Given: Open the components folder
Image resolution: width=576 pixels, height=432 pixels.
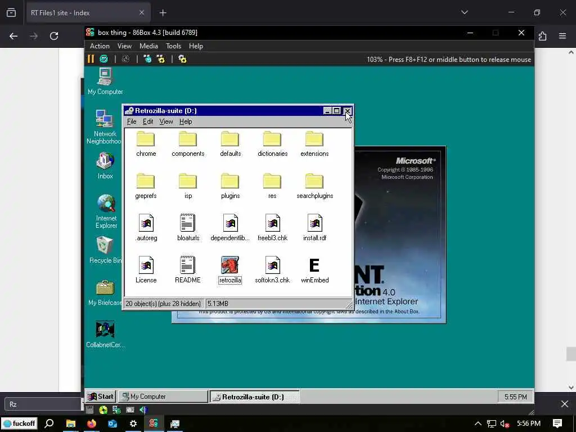Looking at the screenshot, I should click(188, 144).
